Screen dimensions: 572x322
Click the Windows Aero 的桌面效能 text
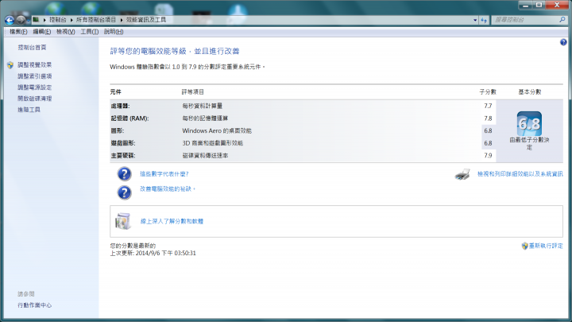[x=217, y=130]
